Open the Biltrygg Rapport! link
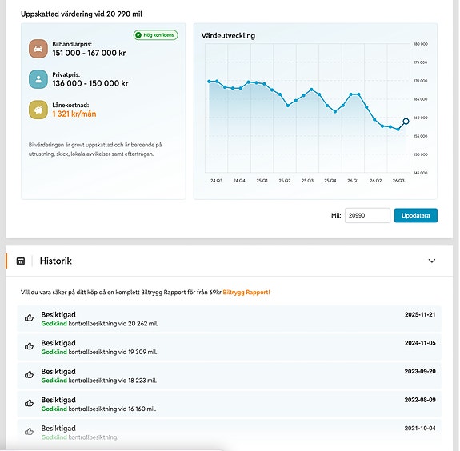This screenshot has width=460, height=451. pyautogui.click(x=246, y=293)
